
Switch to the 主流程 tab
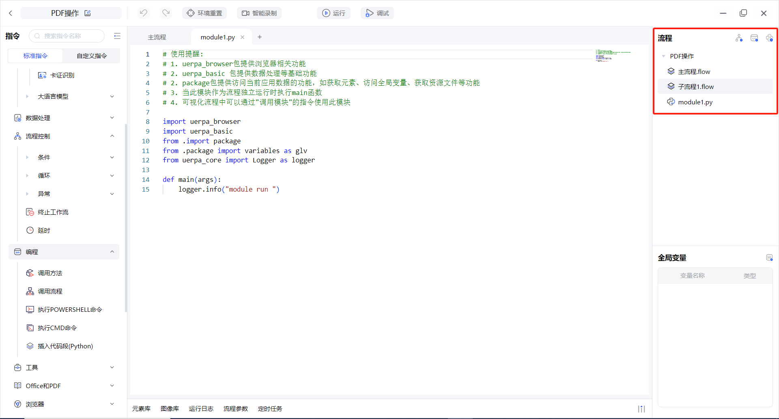coord(157,37)
